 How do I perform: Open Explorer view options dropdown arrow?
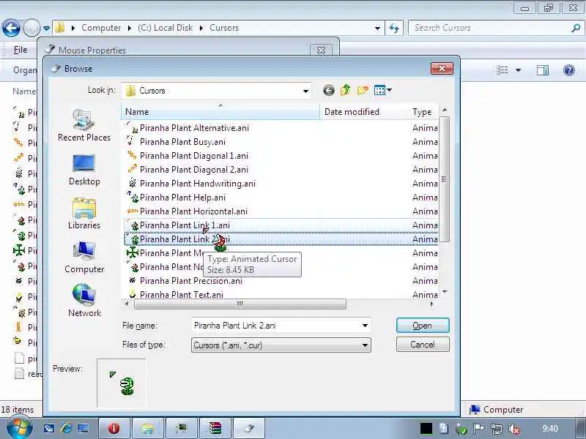pyautogui.click(x=519, y=70)
